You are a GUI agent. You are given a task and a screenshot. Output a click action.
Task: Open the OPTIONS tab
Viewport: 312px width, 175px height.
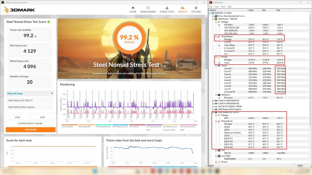click(x=196, y=9)
